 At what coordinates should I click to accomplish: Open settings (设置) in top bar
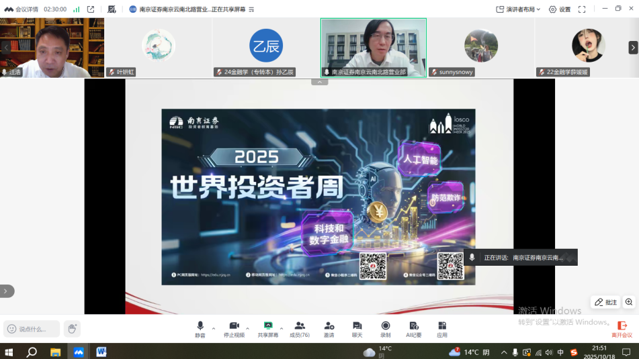coord(560,9)
